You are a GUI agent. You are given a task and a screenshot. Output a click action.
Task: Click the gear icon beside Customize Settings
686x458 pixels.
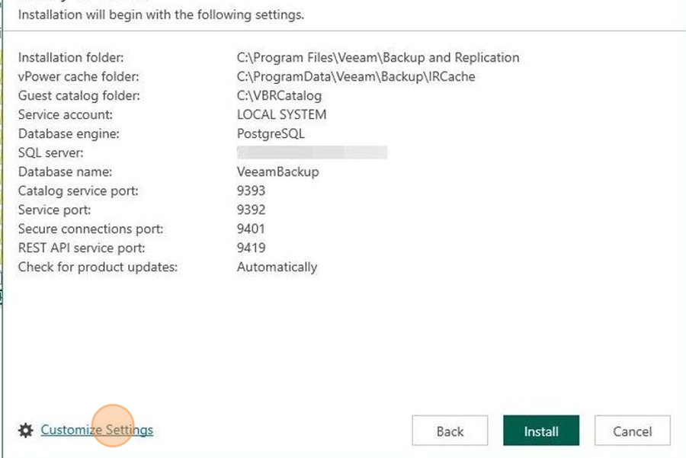[x=26, y=431]
